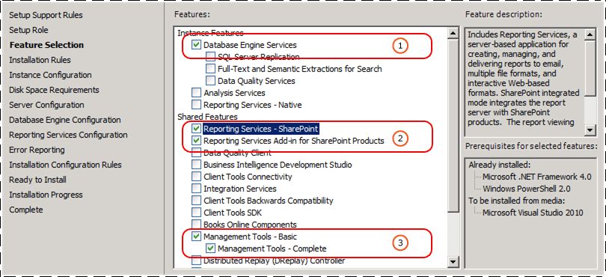606x277 pixels.
Task: Click Feature description scroll down arrow
Action: click(x=590, y=130)
